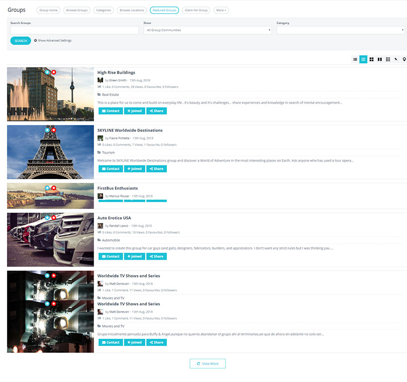Viewport: 407px width, 382px height.
Task: Select the four-square grid view icon
Action: 371,59
